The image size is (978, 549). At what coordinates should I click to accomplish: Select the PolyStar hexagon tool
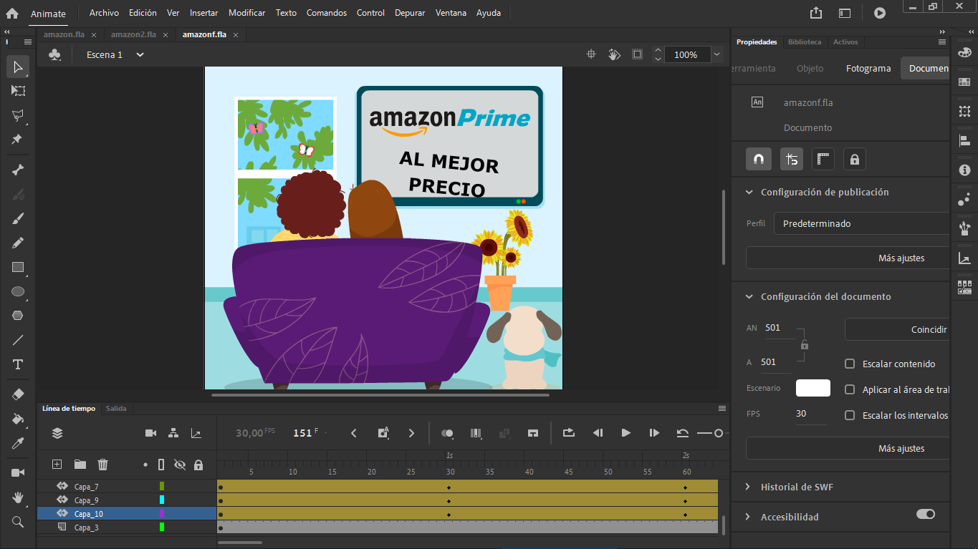(18, 316)
